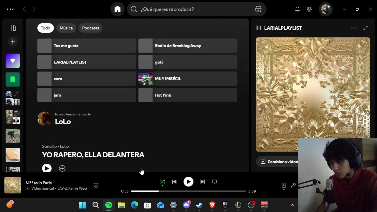Viewport: 377px width, 212px height.
Task: Open the green bookmark Episodes tile
Action: pyautogui.click(x=13, y=79)
